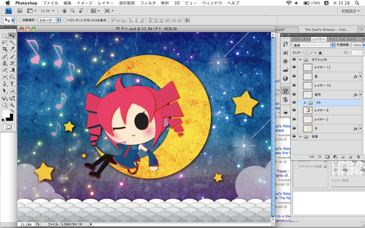Open the 初期設定 workspace dropdown
Screen dimensions: 365x228
351,11
